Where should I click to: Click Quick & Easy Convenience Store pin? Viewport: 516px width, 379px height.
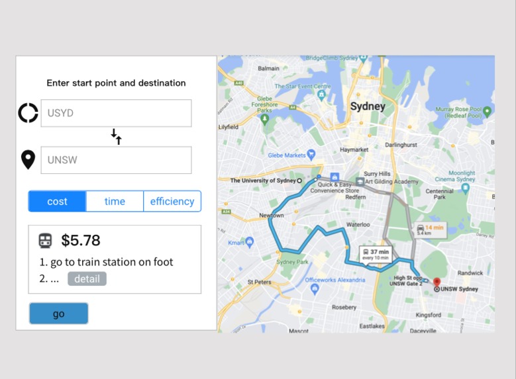[x=335, y=177]
